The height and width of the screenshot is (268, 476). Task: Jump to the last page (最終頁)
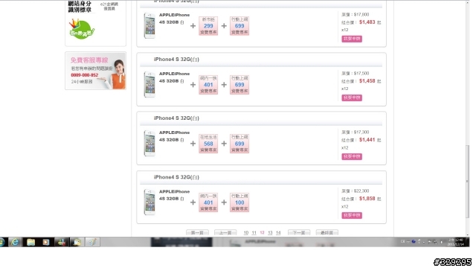327,233
